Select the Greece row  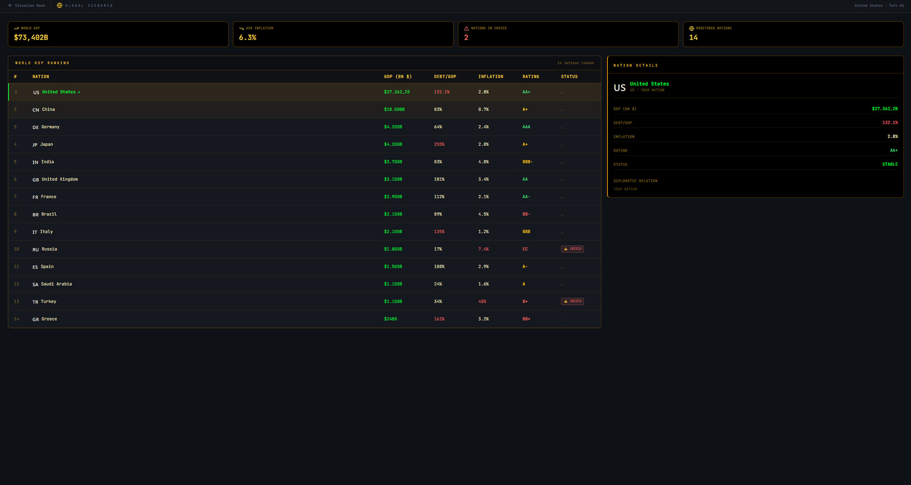305,319
